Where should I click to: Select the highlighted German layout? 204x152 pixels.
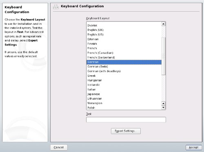pos(124,62)
